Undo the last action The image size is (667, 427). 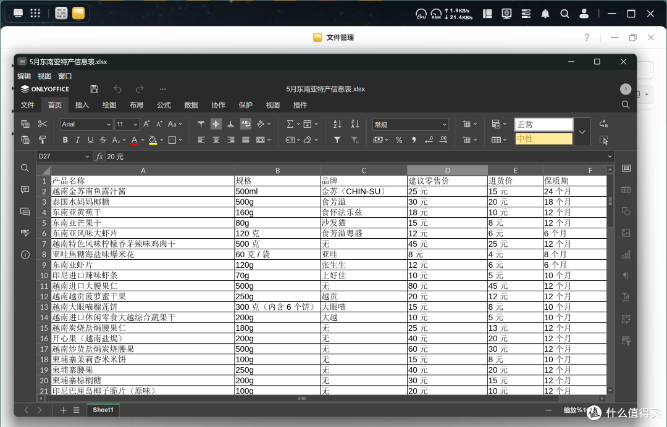click(x=117, y=89)
